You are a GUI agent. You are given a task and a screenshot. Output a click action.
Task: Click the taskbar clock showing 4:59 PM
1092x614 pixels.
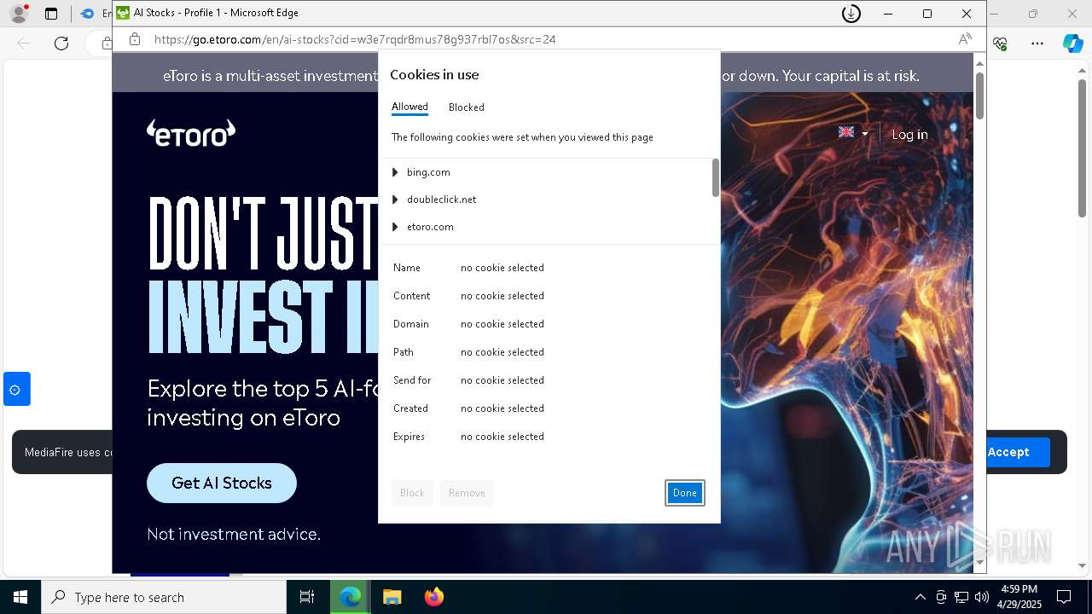coord(1019,597)
